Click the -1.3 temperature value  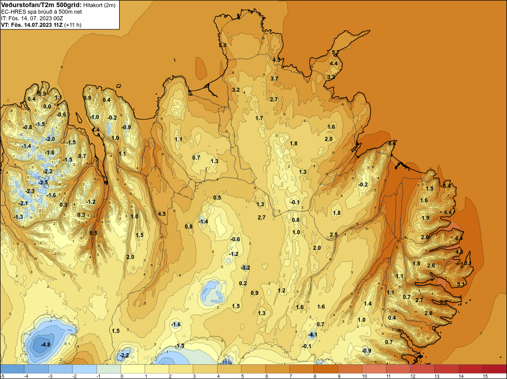coord(18,217)
